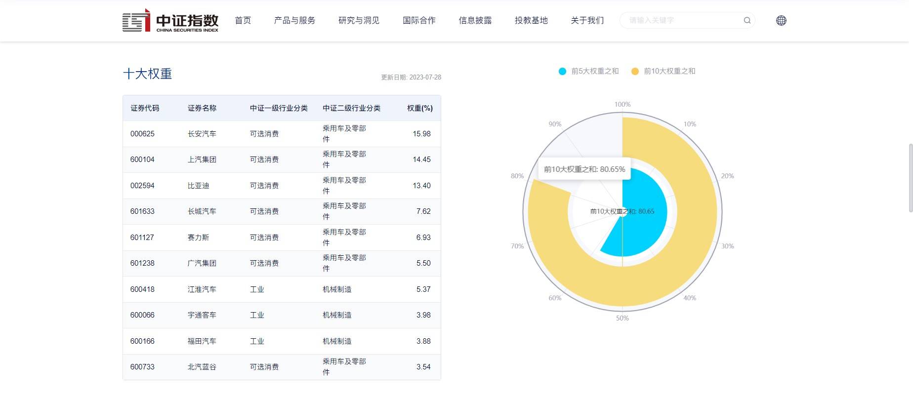This screenshot has height=401, width=913.
Task: Focus the keyword search input field
Action: pos(682,20)
